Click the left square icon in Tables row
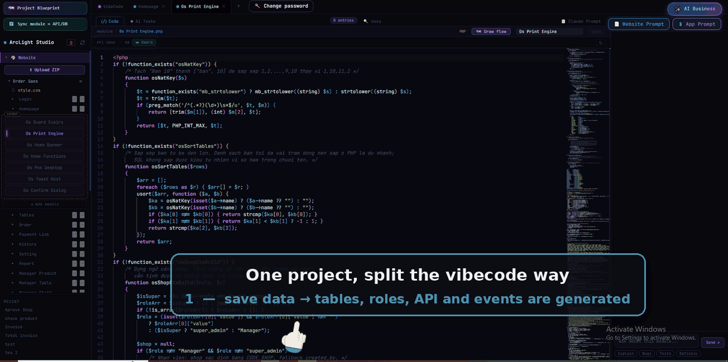728x362 pixels. 74,215
